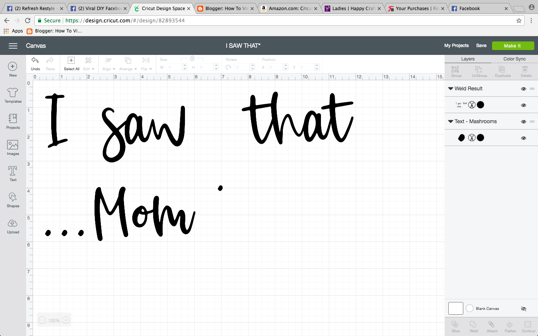Open the hamburger menu beside Canvas
The height and width of the screenshot is (336, 538).
pyautogui.click(x=13, y=46)
